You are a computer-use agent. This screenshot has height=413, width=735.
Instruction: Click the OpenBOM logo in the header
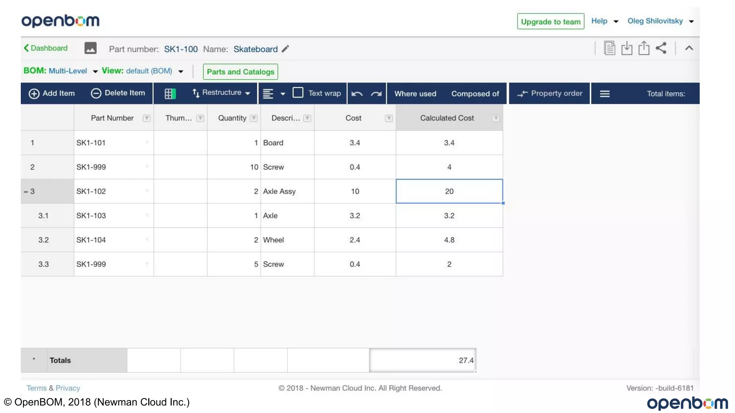coord(60,21)
